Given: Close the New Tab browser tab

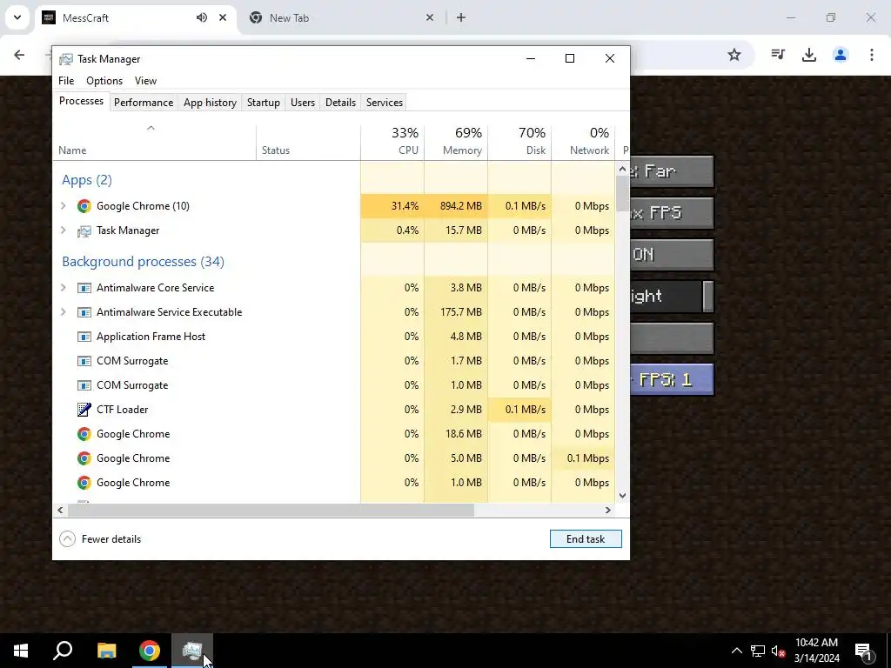Looking at the screenshot, I should click(430, 17).
